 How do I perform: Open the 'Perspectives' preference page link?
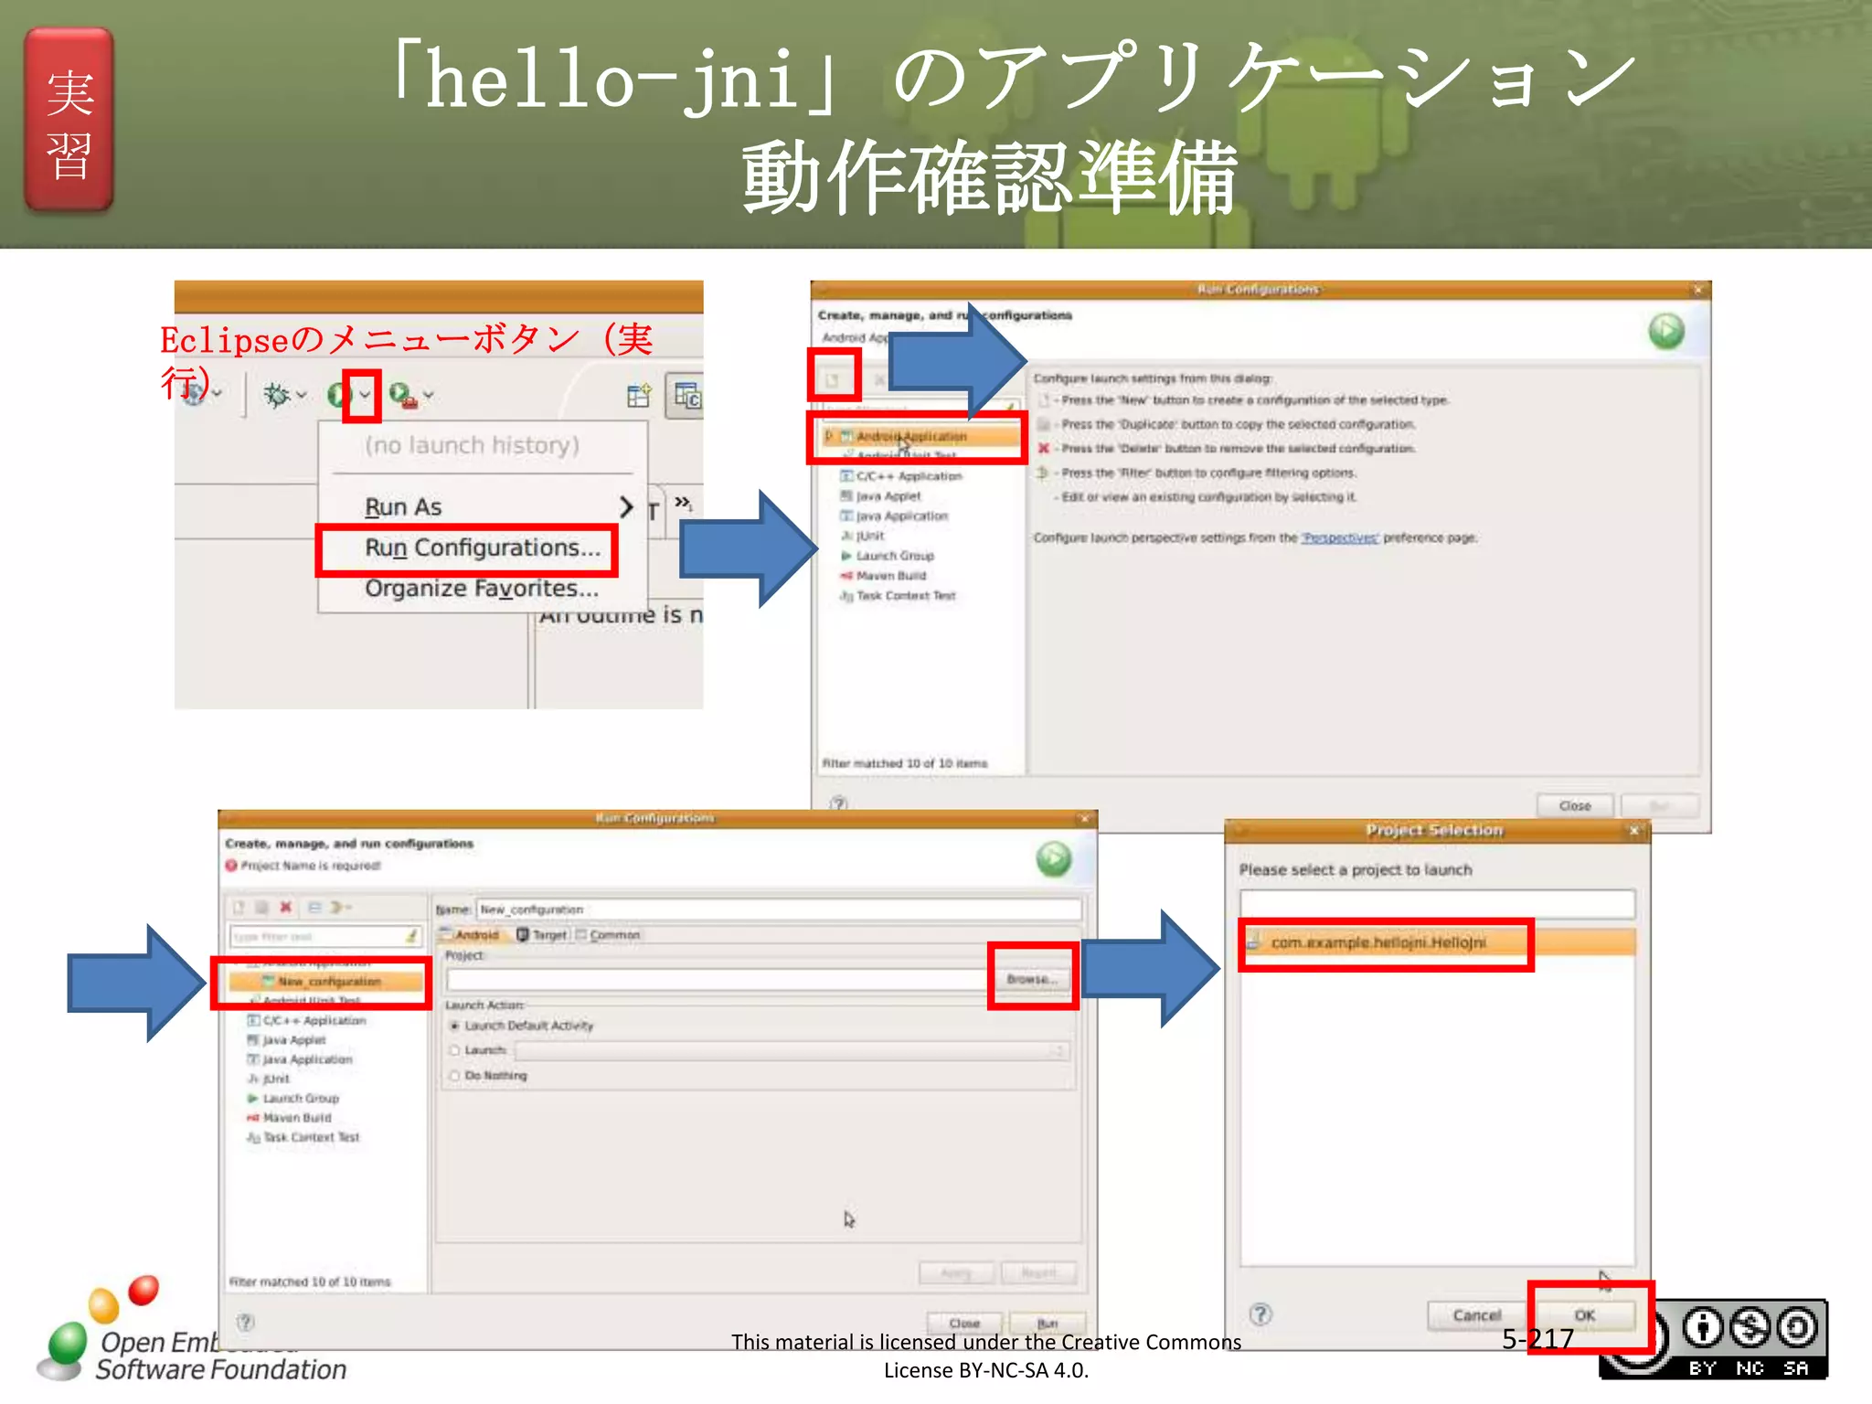click(1340, 537)
